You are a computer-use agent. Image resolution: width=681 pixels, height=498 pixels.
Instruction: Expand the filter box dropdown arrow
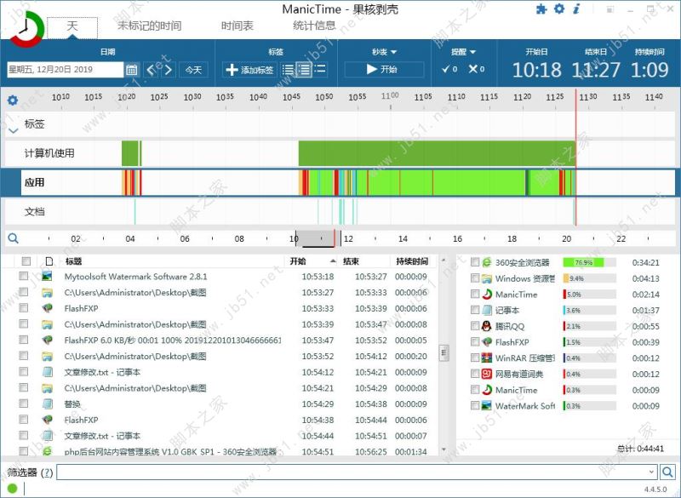tap(651, 472)
